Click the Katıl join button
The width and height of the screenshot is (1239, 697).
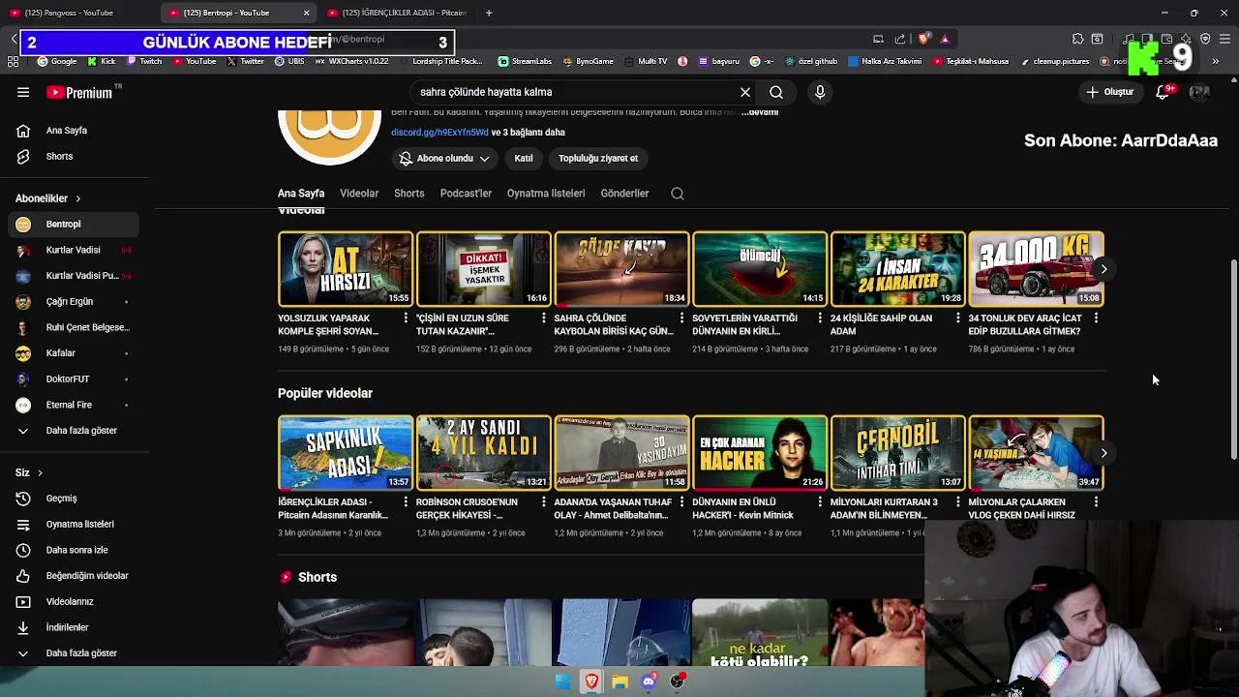524,158
